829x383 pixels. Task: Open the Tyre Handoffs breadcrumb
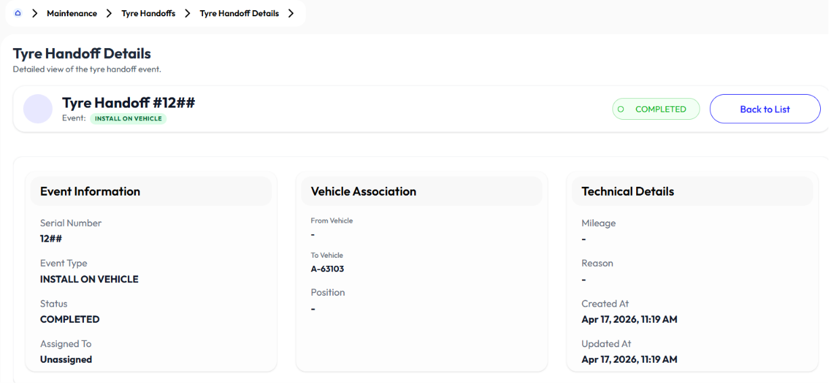148,14
